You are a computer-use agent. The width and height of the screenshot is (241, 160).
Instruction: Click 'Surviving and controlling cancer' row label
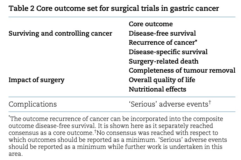coord(61,34)
